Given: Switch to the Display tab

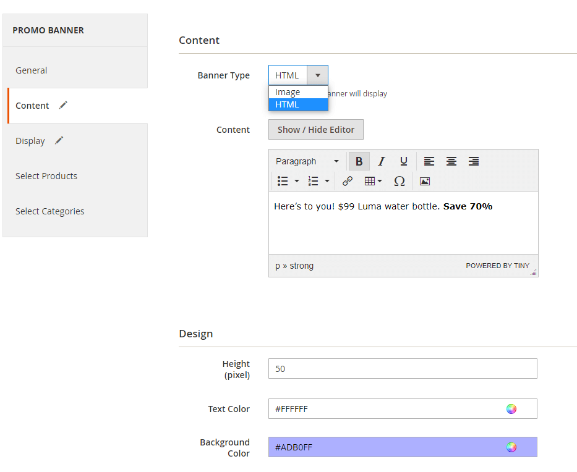Looking at the screenshot, I should click(75, 141).
